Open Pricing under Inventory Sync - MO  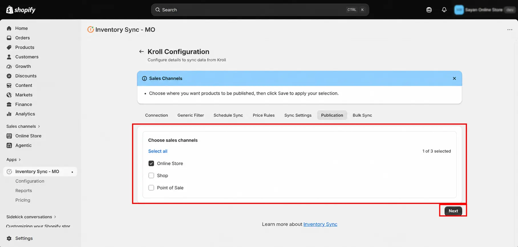pos(23,200)
